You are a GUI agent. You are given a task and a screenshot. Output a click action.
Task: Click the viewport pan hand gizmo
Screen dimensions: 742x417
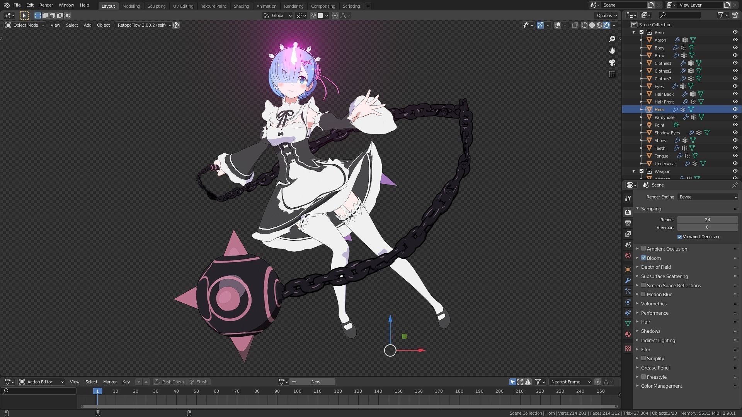612,51
